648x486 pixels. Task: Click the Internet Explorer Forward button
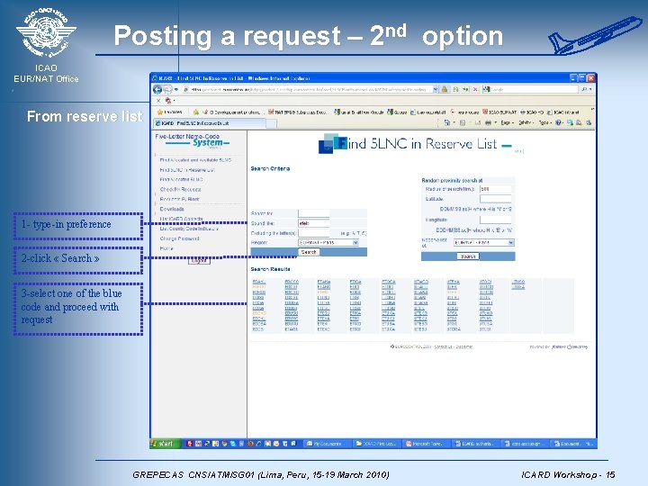coord(167,89)
